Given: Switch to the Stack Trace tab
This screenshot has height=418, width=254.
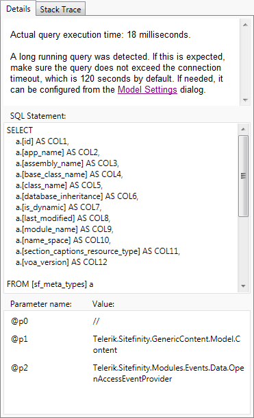Looking at the screenshot, I should point(60,10).
